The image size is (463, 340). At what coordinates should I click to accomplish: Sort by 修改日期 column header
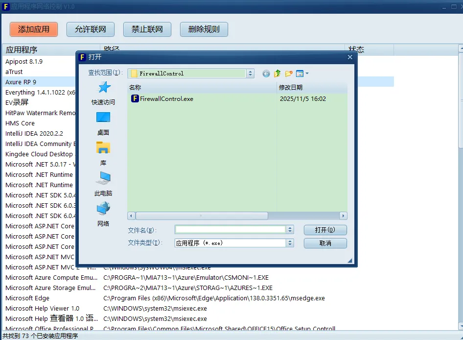click(x=312, y=88)
